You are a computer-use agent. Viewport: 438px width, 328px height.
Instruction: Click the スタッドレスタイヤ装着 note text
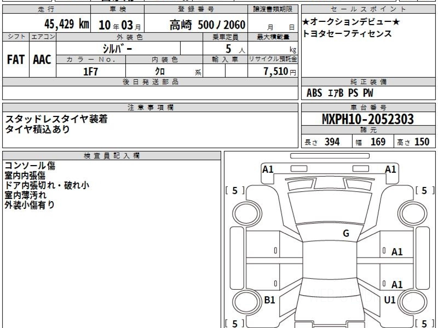[57, 119]
